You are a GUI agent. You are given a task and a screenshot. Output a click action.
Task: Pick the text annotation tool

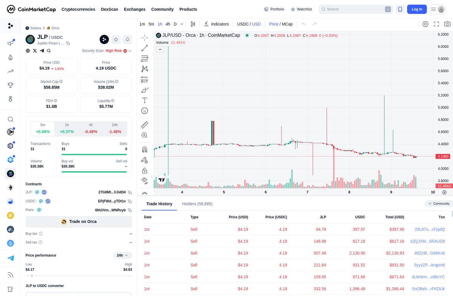[145, 100]
